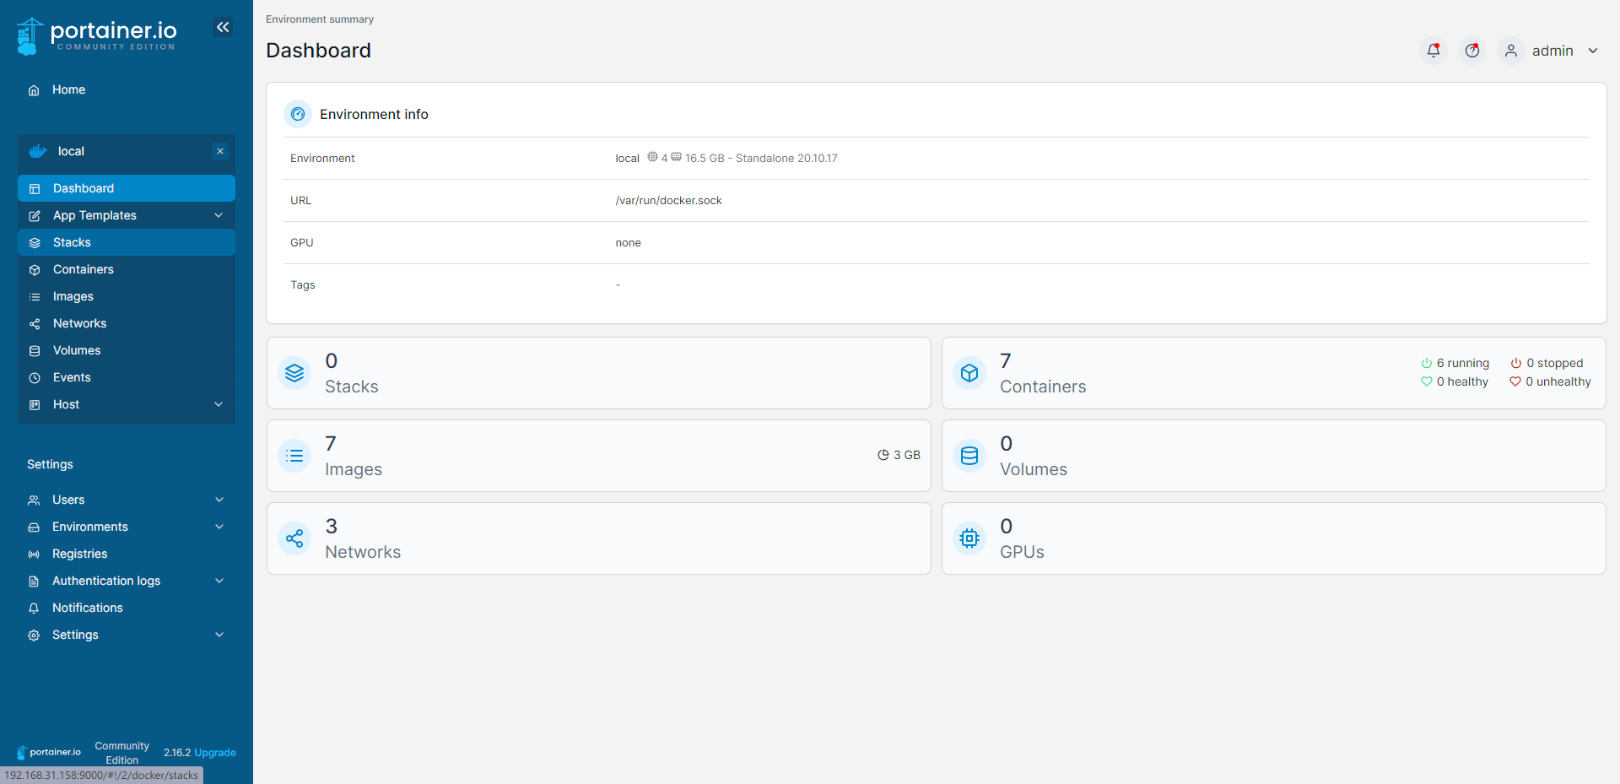Click the Registries radio icon in sidebar
This screenshot has width=1620, height=784.
click(x=34, y=554)
